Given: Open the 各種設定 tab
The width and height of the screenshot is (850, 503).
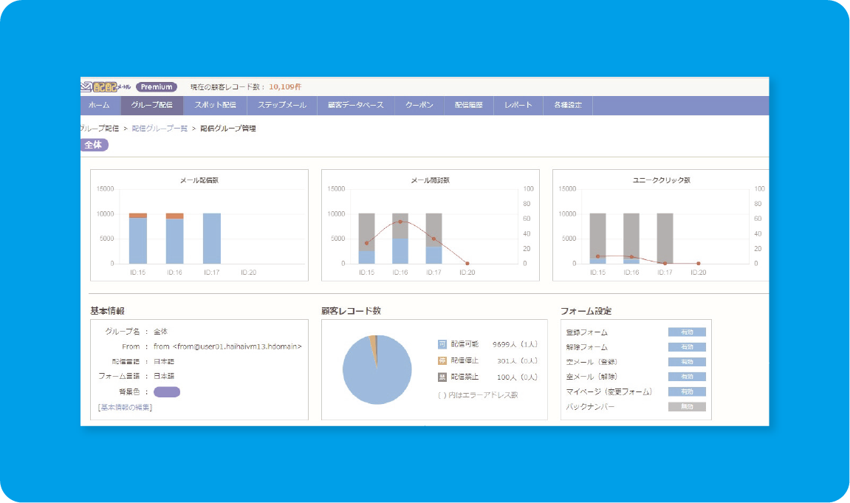Looking at the screenshot, I should tap(568, 105).
